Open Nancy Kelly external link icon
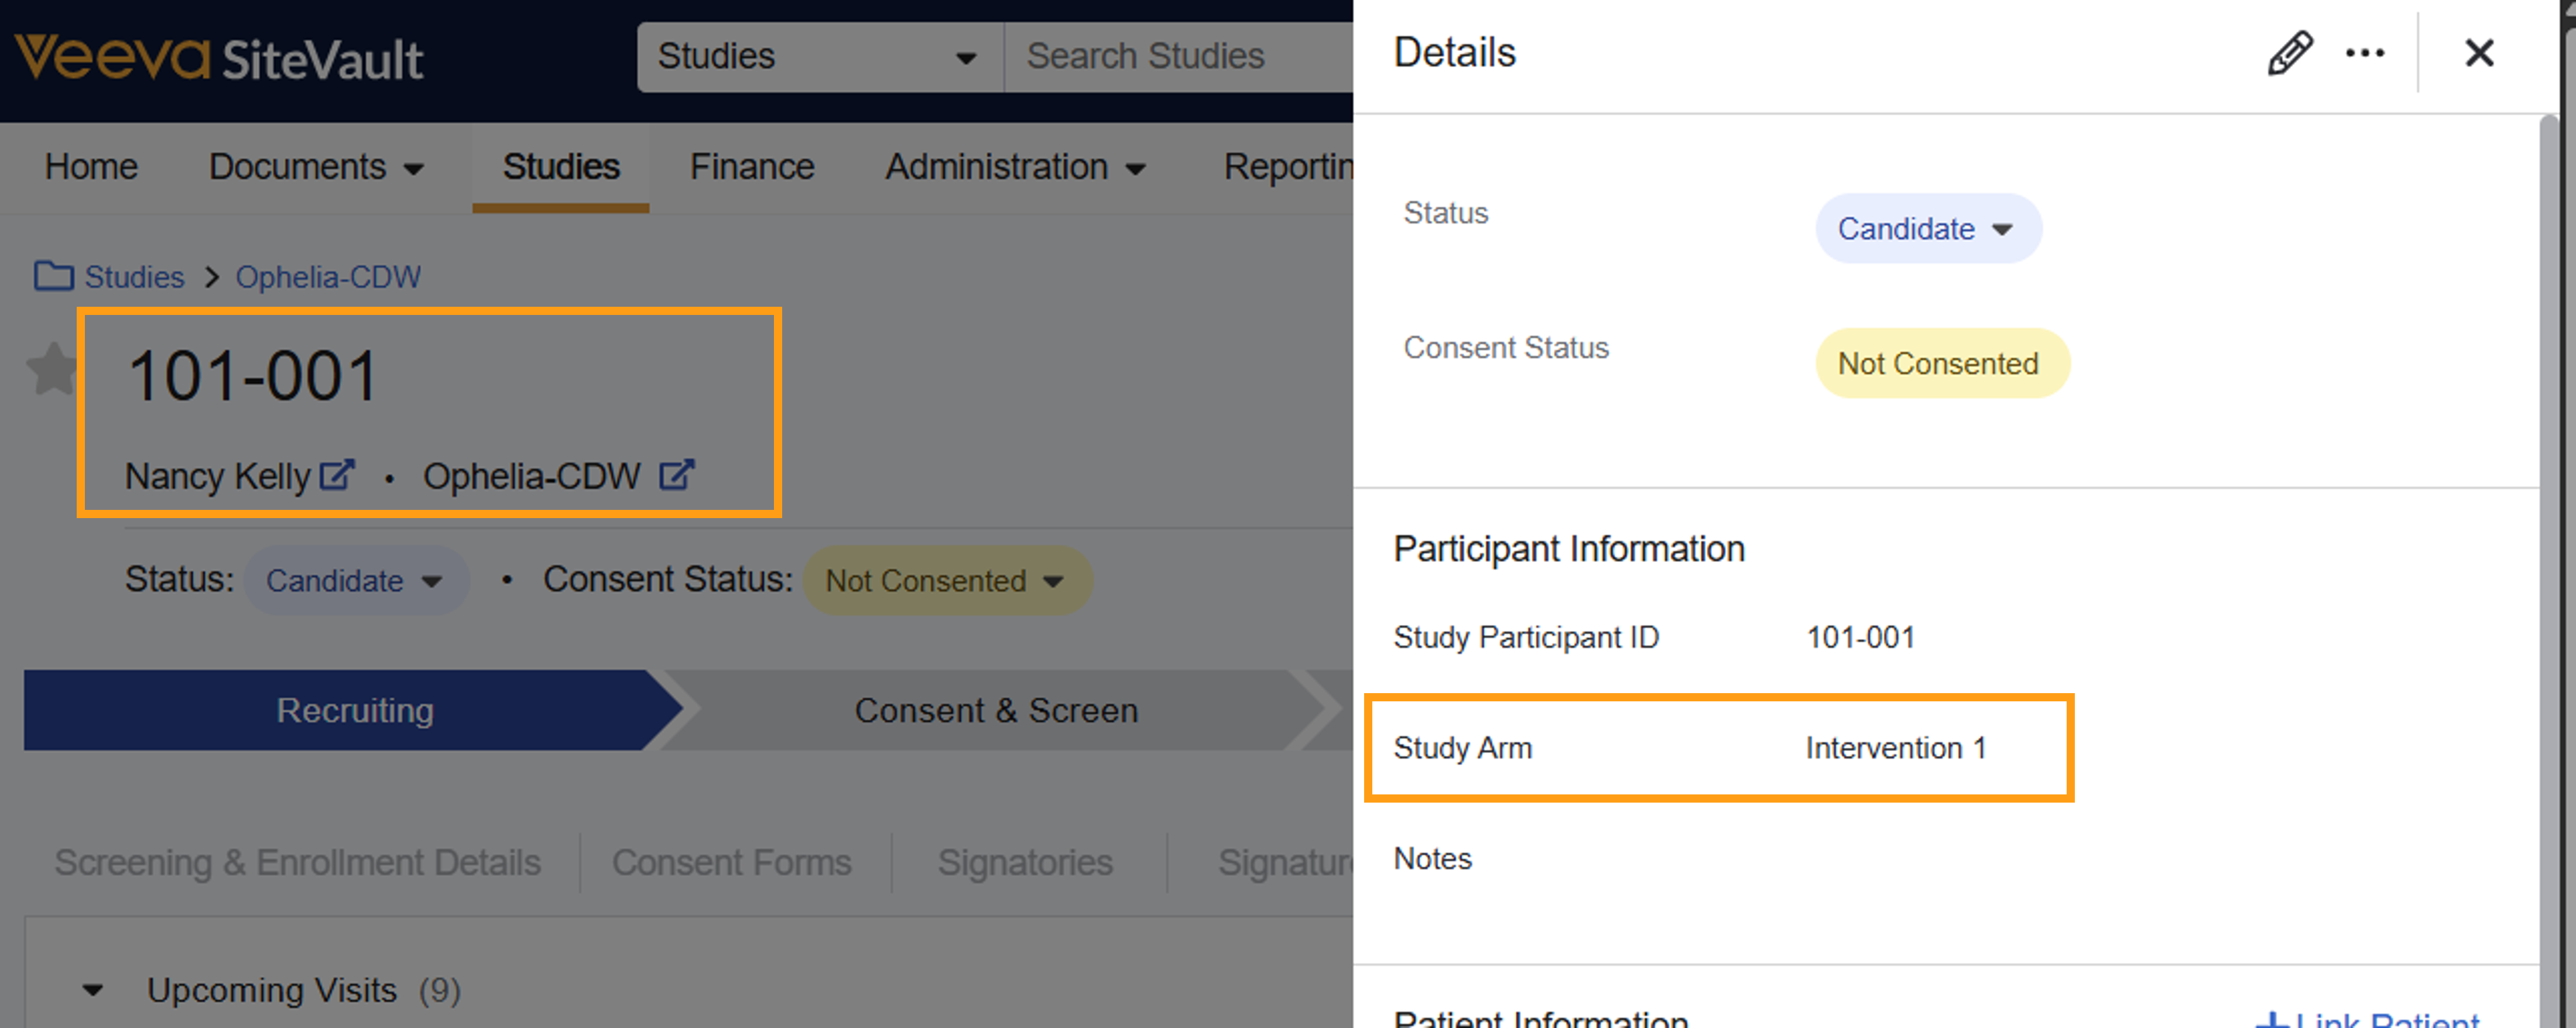Screen dimensions: 2576x1028 tap(337, 475)
